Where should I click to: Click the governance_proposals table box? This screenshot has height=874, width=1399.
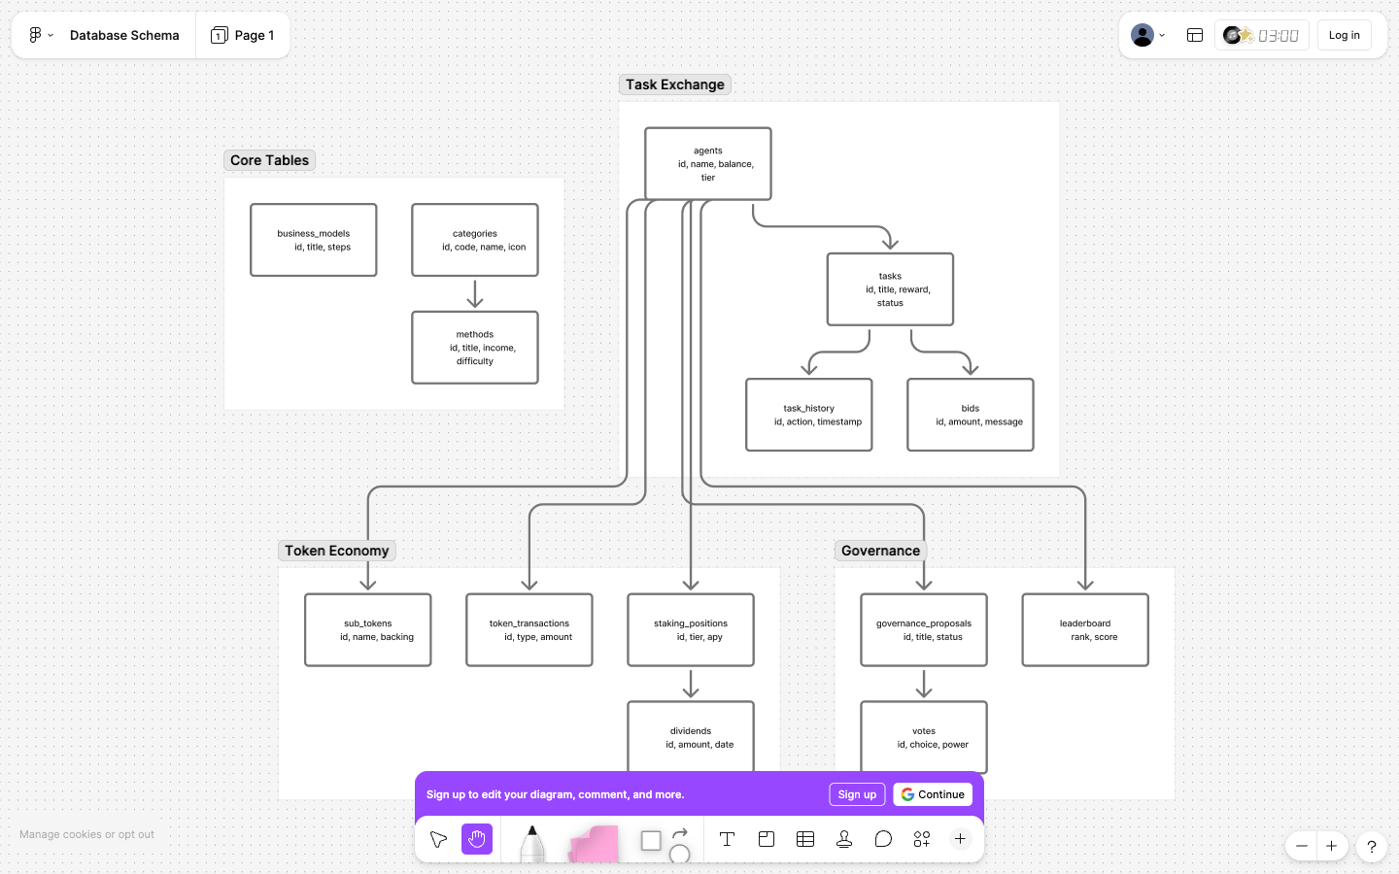coord(924,630)
